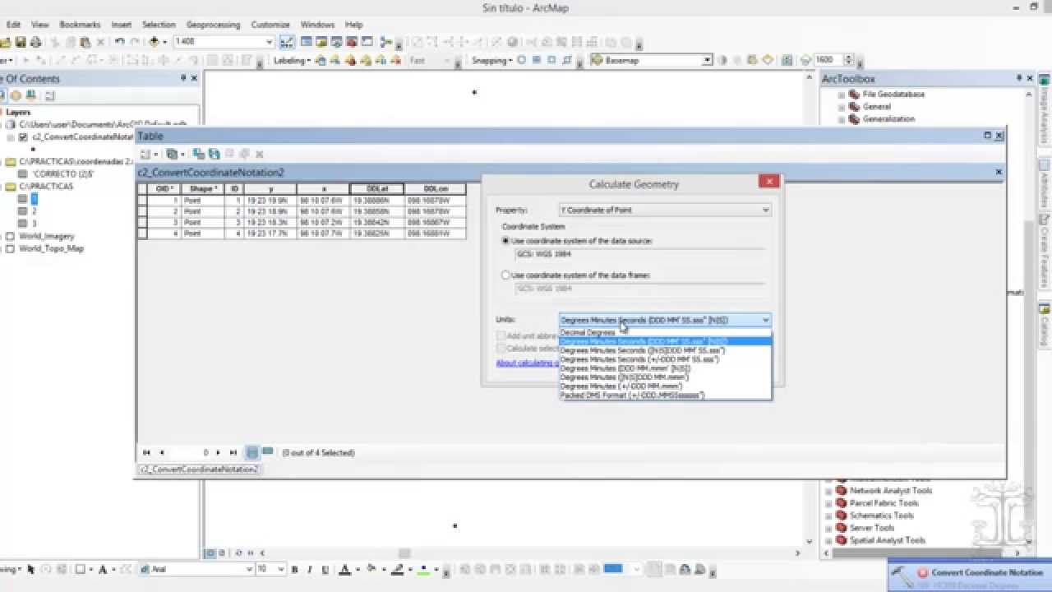Click the Delete X icon in the Standard toolbar

pyautogui.click(x=100, y=42)
